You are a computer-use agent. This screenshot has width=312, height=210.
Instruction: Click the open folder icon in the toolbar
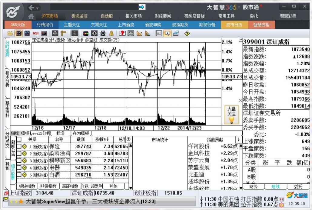[x=10, y=33]
